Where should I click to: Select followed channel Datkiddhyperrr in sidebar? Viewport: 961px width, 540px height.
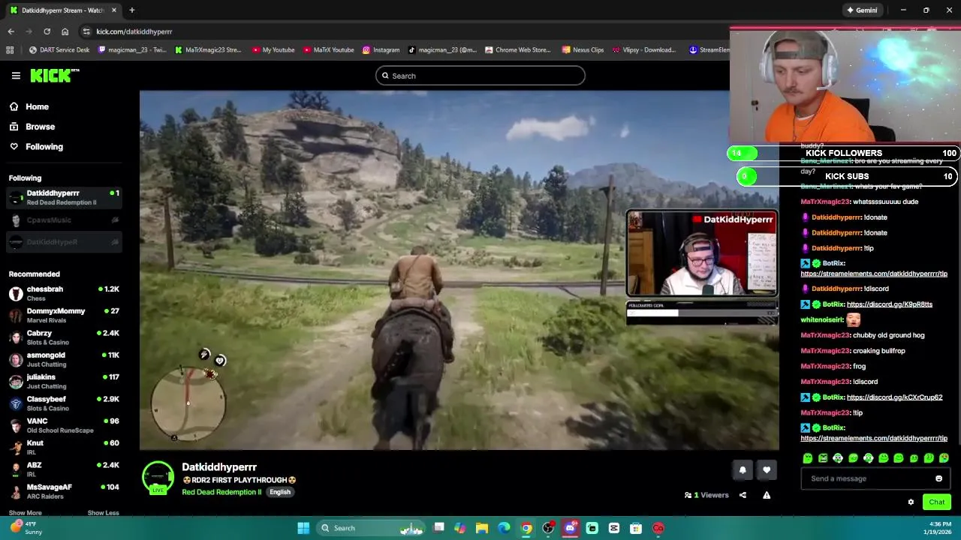(64, 197)
